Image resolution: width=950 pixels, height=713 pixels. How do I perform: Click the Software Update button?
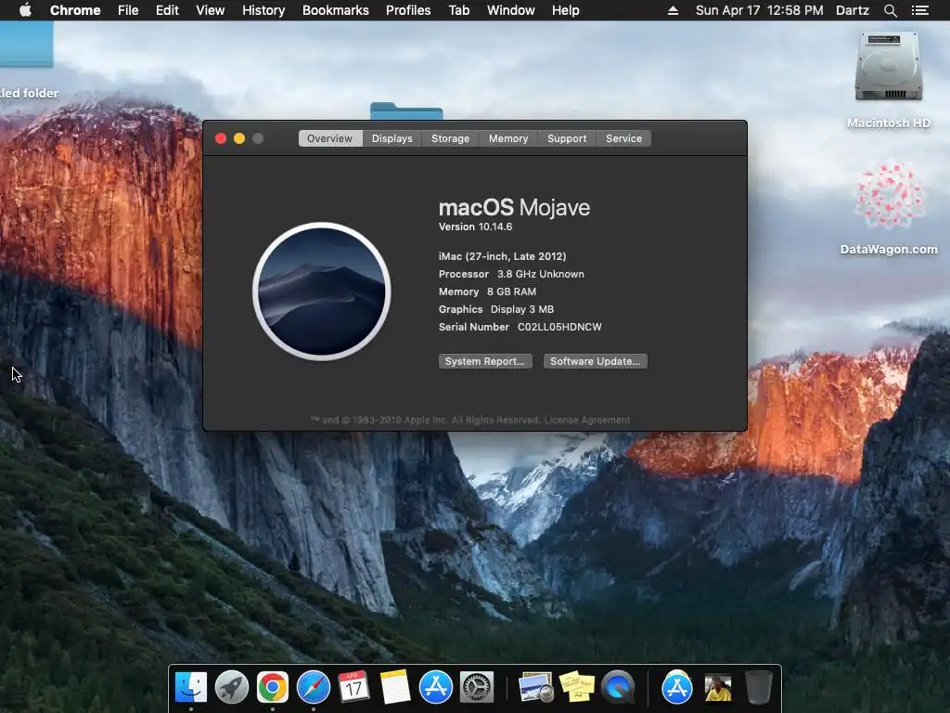[595, 361]
